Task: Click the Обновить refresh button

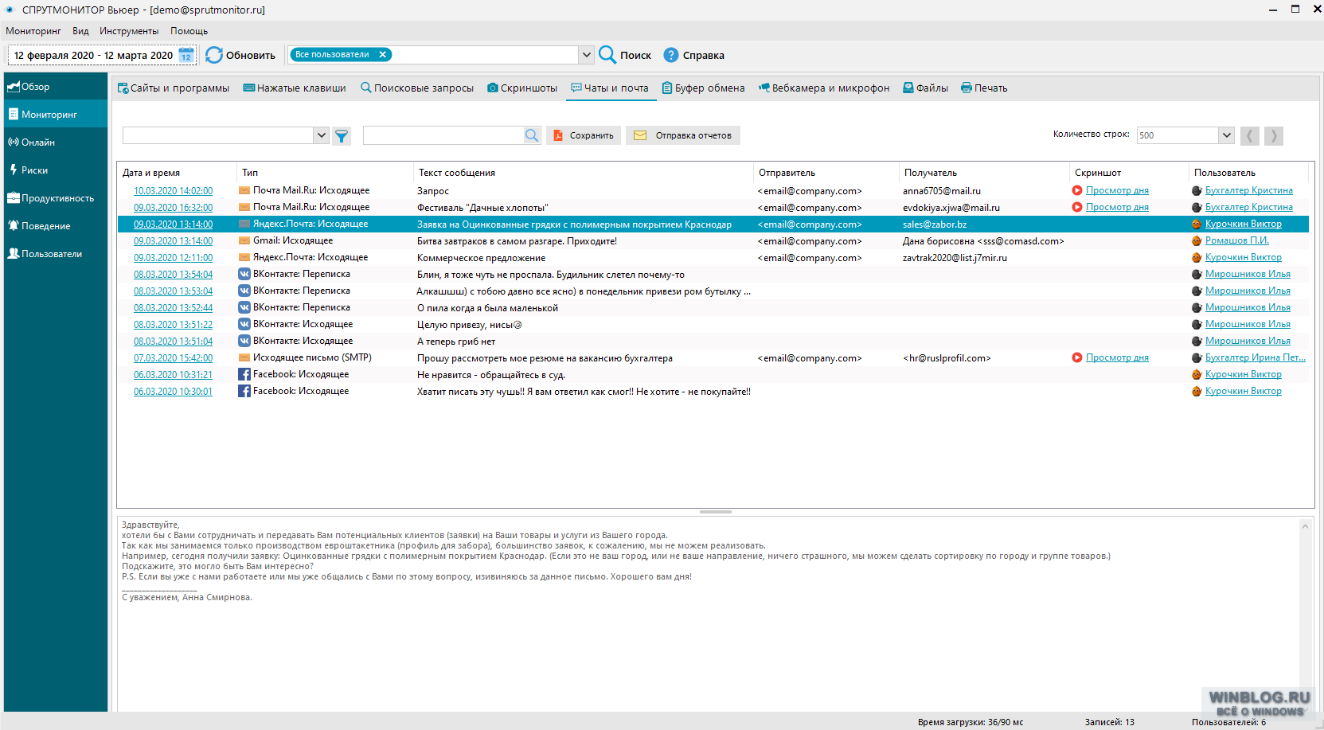Action: click(240, 55)
